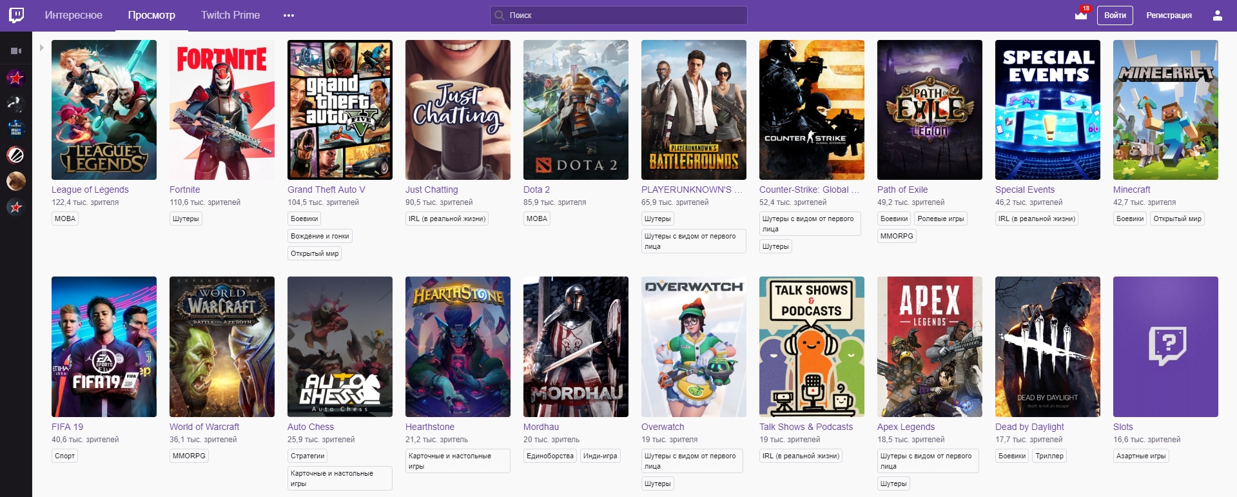Screen dimensions: 1237x497
Task: Select the Ролевые игры tag
Action: (941, 219)
